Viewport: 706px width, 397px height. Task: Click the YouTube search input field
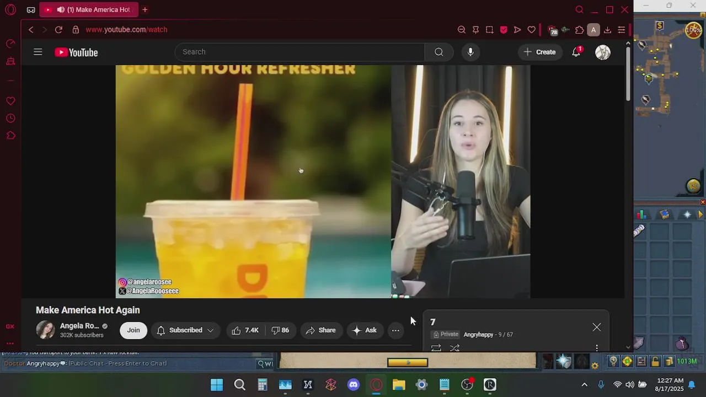click(x=299, y=52)
